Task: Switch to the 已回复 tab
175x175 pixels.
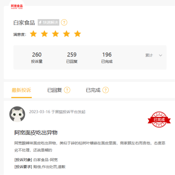Action: 55,90
